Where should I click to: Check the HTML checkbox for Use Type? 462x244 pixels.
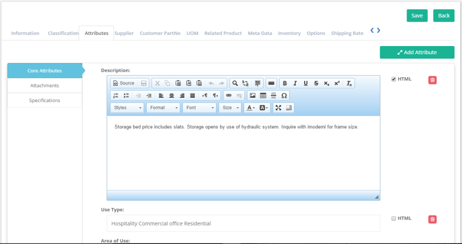394,219
